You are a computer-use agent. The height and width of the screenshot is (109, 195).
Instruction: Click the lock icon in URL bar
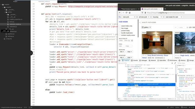click(145, 13)
